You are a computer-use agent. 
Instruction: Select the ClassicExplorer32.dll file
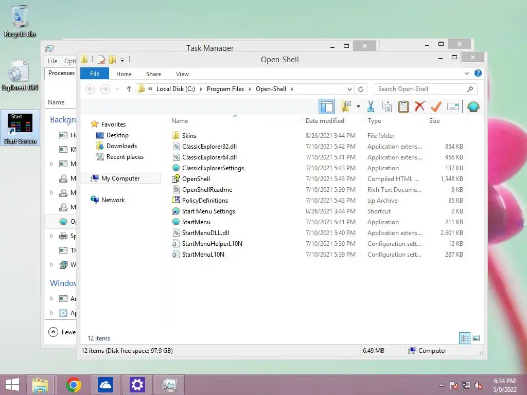pos(209,147)
